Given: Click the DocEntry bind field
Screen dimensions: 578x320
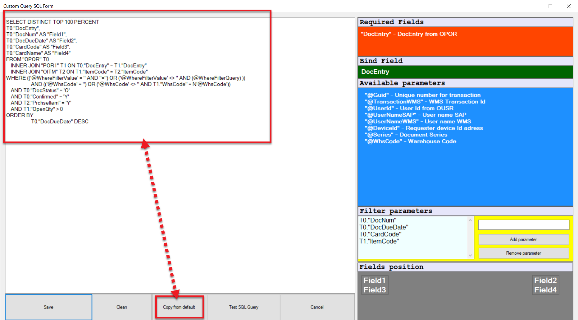Looking at the screenshot, I should click(x=375, y=72).
